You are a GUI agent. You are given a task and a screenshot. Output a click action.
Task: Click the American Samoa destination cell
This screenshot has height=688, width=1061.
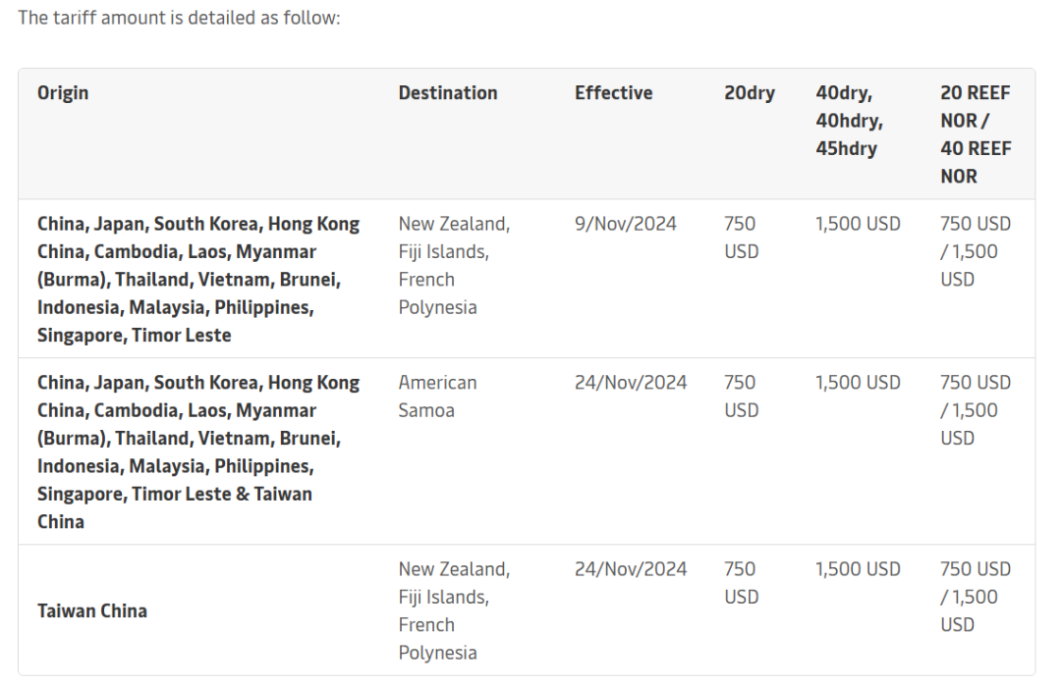point(437,397)
